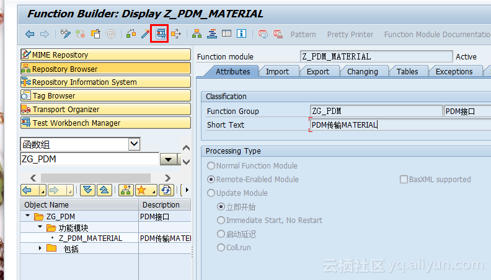Switch to the Import tab
Image resolution: width=491 pixels, height=280 pixels.
(x=278, y=72)
